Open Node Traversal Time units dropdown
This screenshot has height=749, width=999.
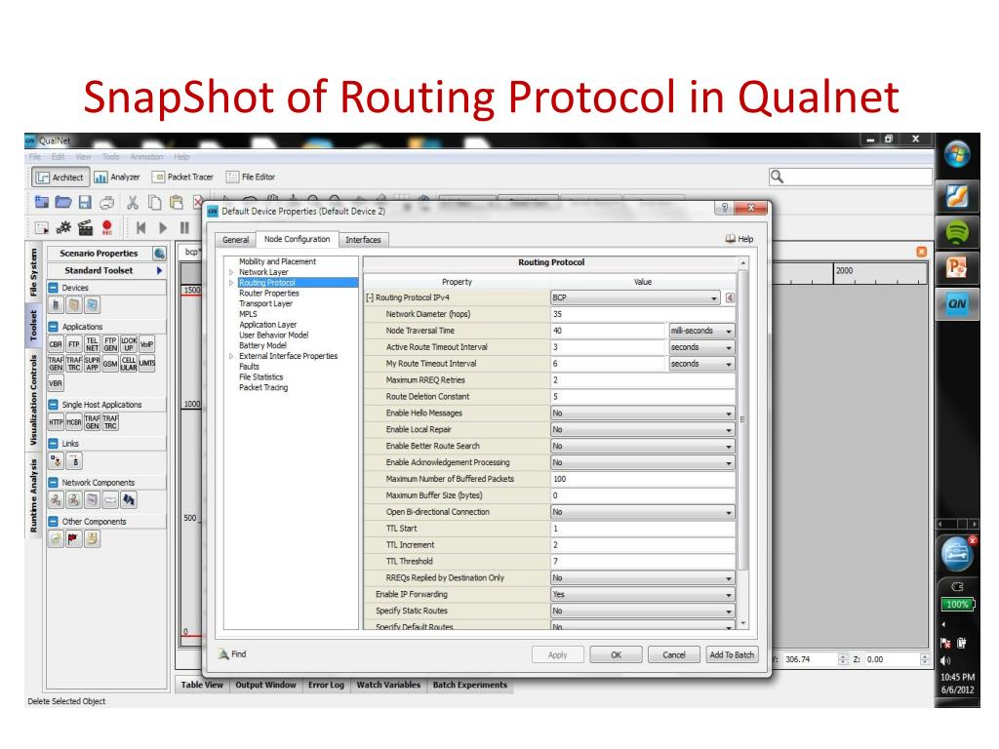(x=701, y=331)
